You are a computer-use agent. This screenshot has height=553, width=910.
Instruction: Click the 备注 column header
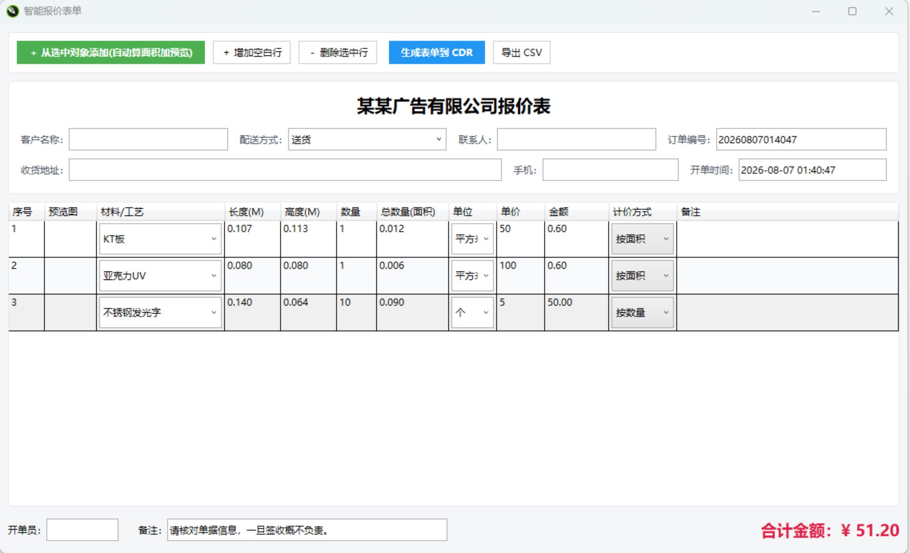point(788,211)
